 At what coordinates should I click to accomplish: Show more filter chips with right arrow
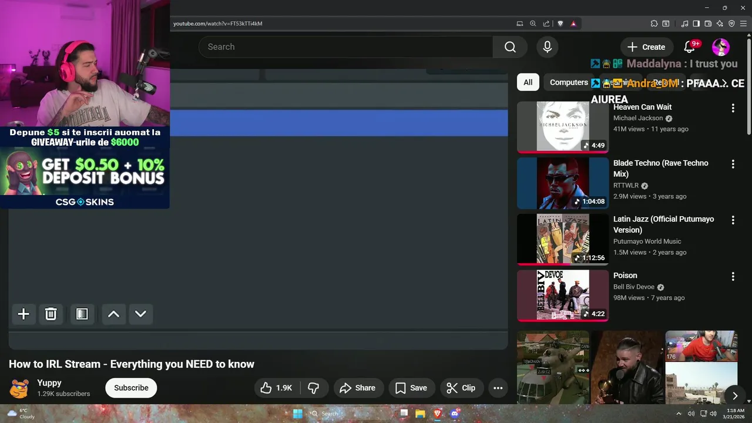click(x=724, y=83)
